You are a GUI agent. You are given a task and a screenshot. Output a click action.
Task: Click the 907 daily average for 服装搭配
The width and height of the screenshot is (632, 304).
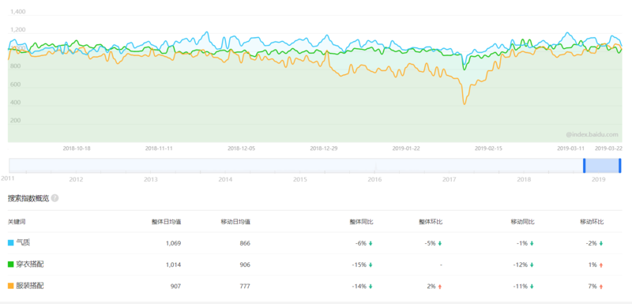(175, 287)
